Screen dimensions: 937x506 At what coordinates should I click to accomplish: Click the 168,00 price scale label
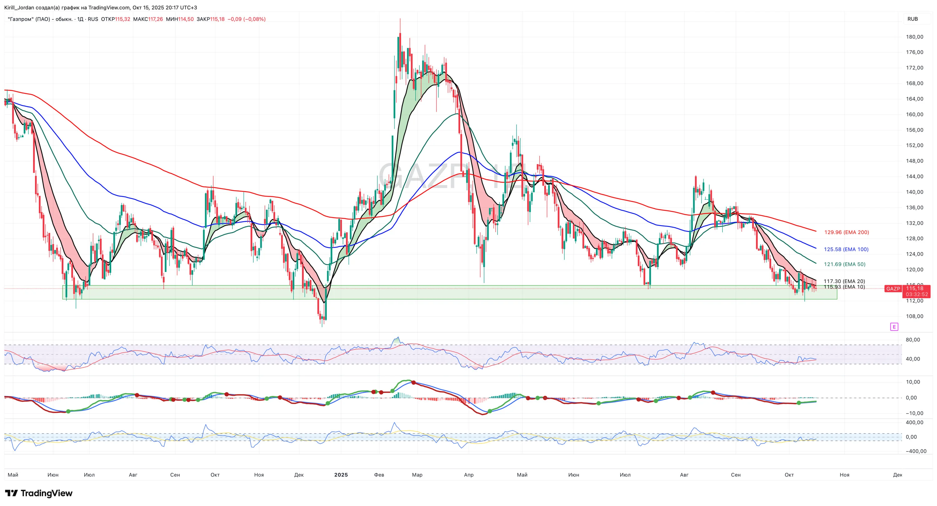click(915, 84)
